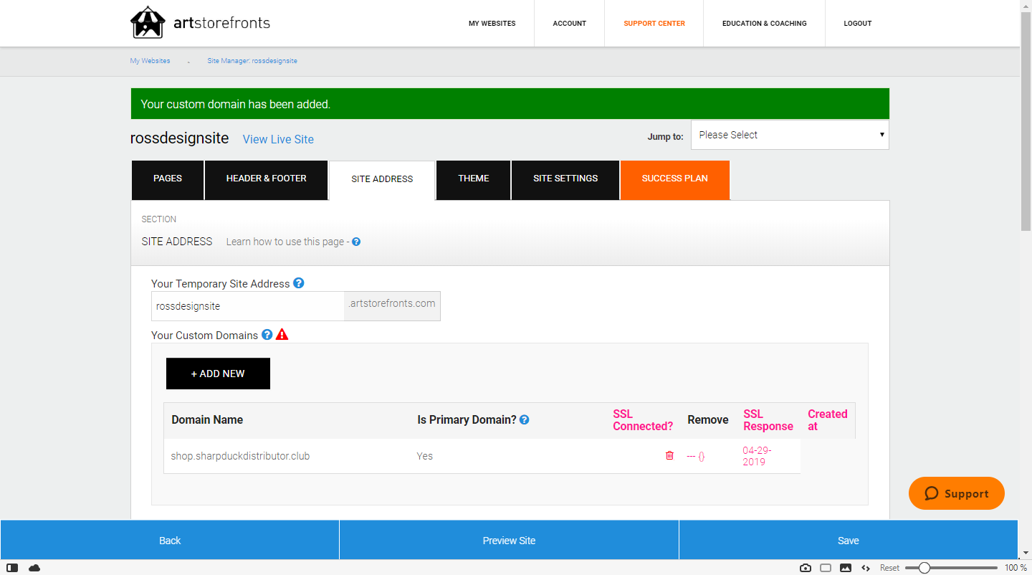Open My Websites in top navigation
This screenshot has height=575, width=1032.
(x=492, y=24)
